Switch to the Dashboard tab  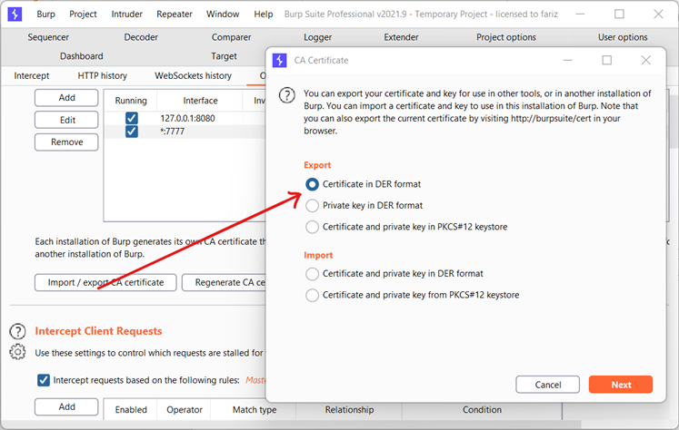[x=82, y=56]
